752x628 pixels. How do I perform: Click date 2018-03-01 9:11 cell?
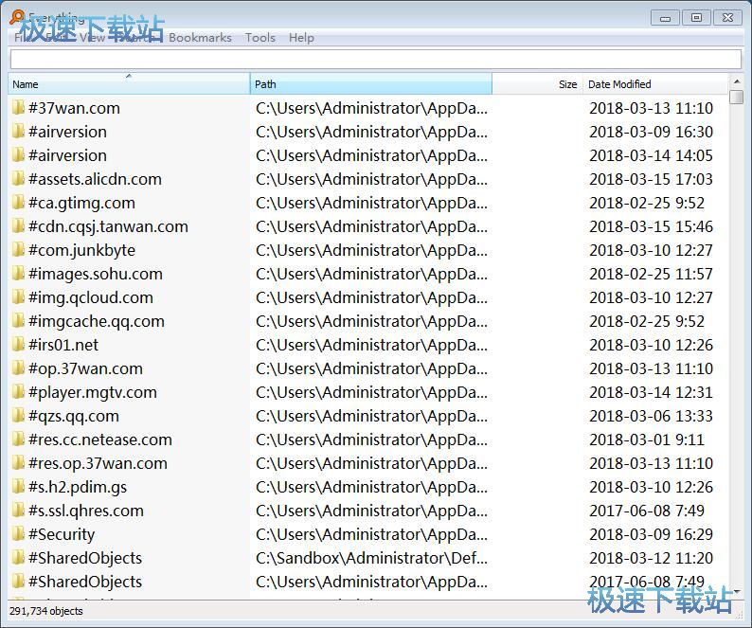[647, 440]
